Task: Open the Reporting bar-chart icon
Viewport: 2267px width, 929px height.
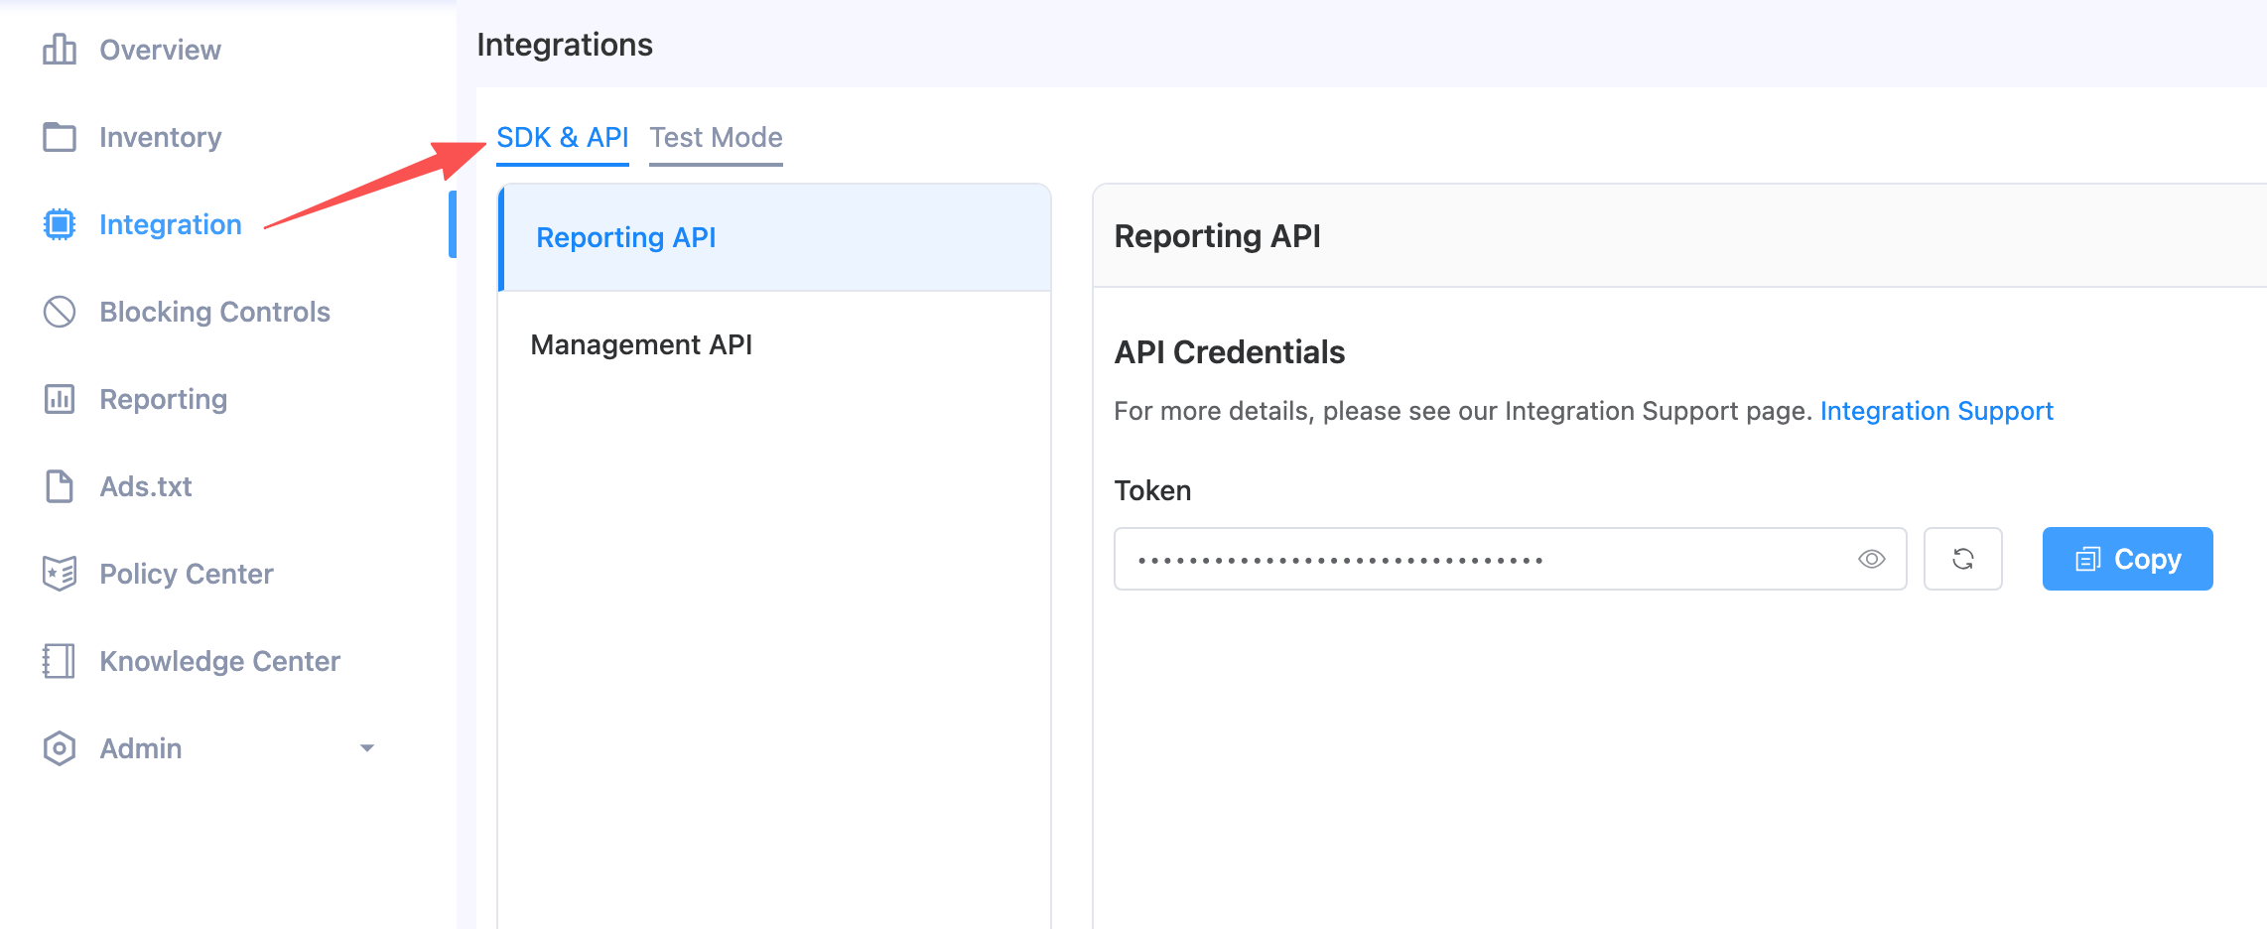Action: pyautogui.click(x=59, y=399)
